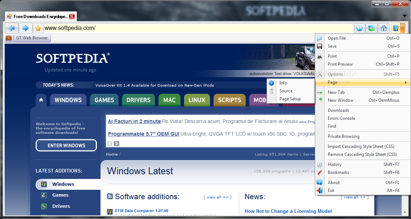
Task: Click view all next to Software additions
Action: coord(218,197)
